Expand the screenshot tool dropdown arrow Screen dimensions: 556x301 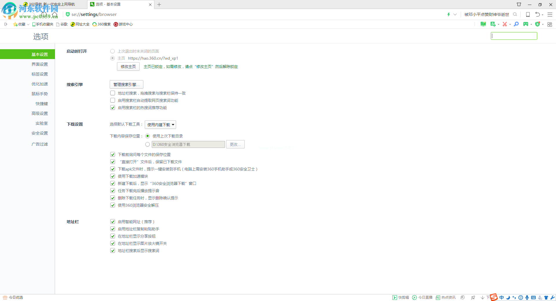(x=510, y=25)
